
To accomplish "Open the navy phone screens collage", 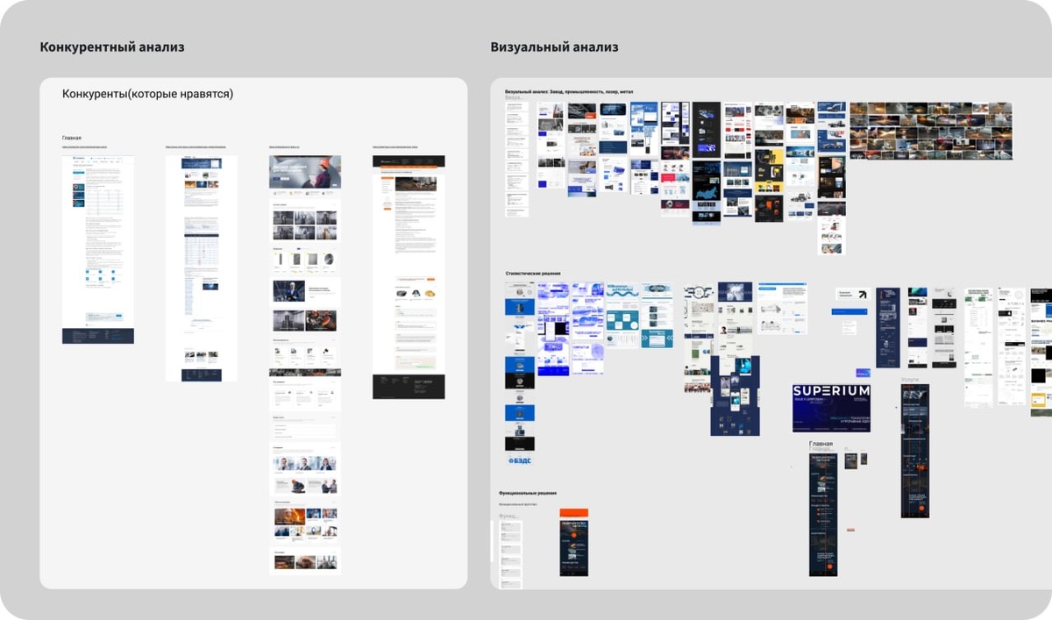I will [x=735, y=396].
